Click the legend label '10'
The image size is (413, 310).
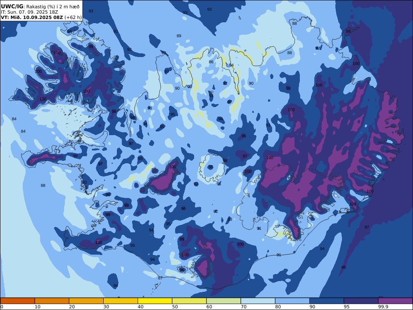tap(38, 307)
